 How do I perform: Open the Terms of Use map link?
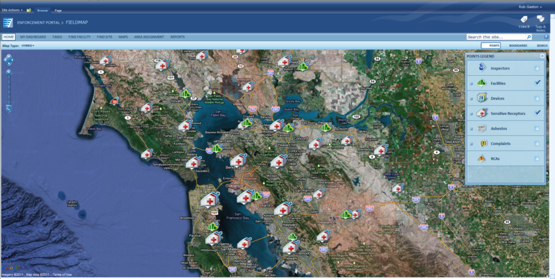(x=62, y=275)
